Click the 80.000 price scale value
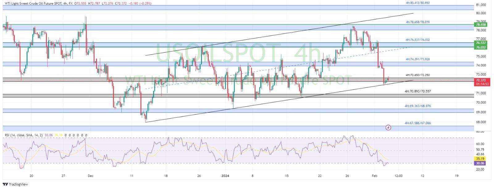 pyautogui.click(x=481, y=13)
